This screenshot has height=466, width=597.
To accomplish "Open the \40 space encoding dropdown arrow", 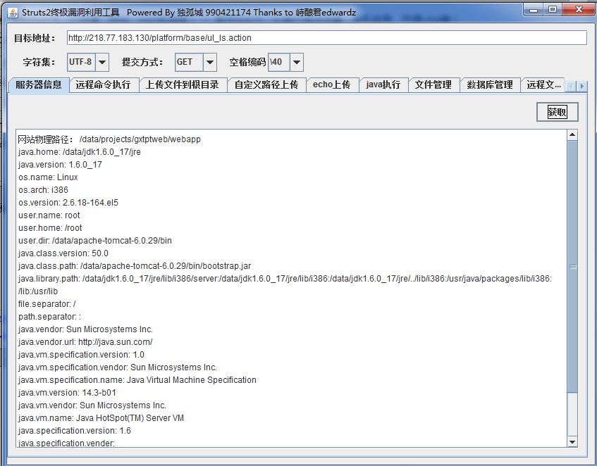I will 297,62.
